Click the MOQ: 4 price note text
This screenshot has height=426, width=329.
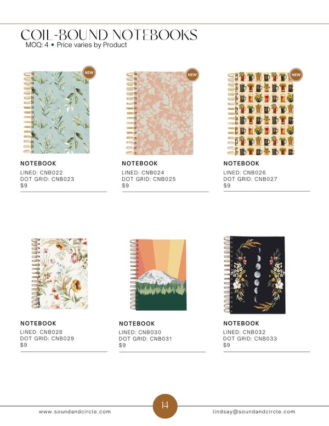[x=76, y=45]
